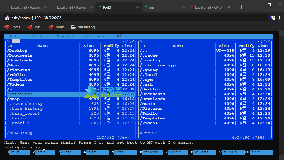Launch the main session shortcut
Image resolution: width=284 pixels, height=160 pixels.
[x=56, y=27]
